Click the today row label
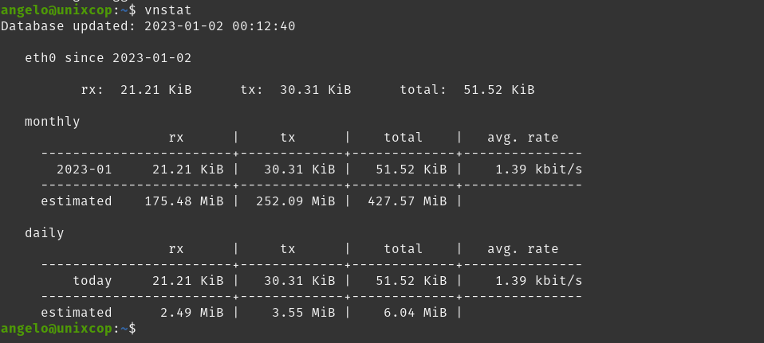Image resolution: width=764 pixels, height=343 pixels. tap(92, 281)
